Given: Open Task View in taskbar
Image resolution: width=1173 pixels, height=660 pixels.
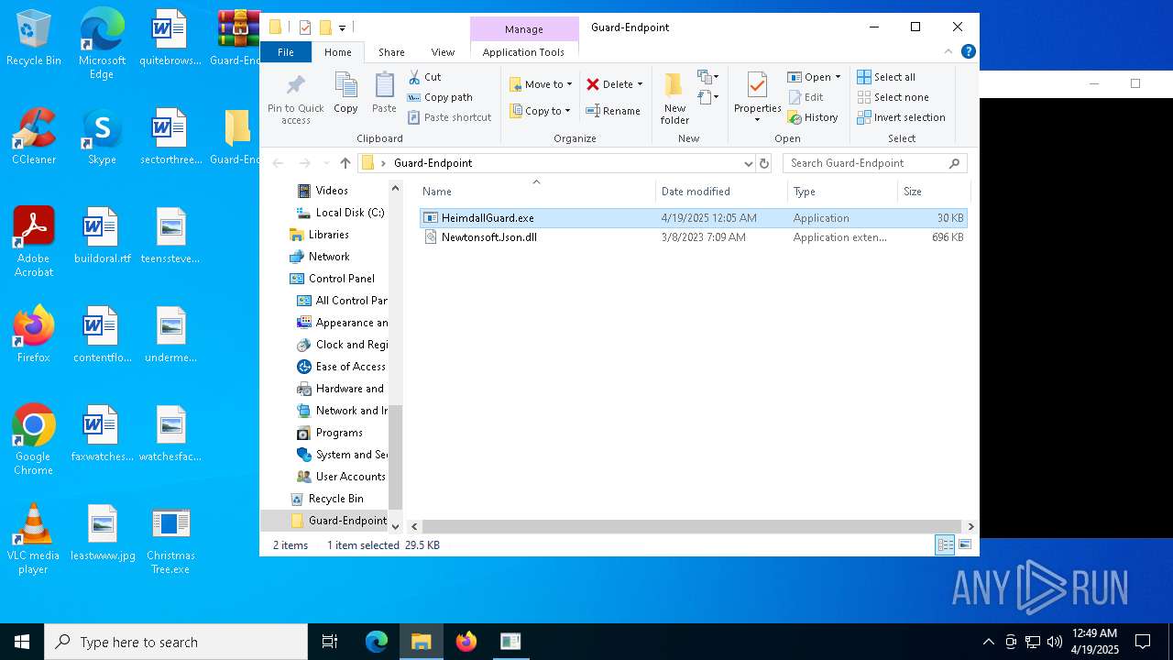Looking at the screenshot, I should pos(330,642).
